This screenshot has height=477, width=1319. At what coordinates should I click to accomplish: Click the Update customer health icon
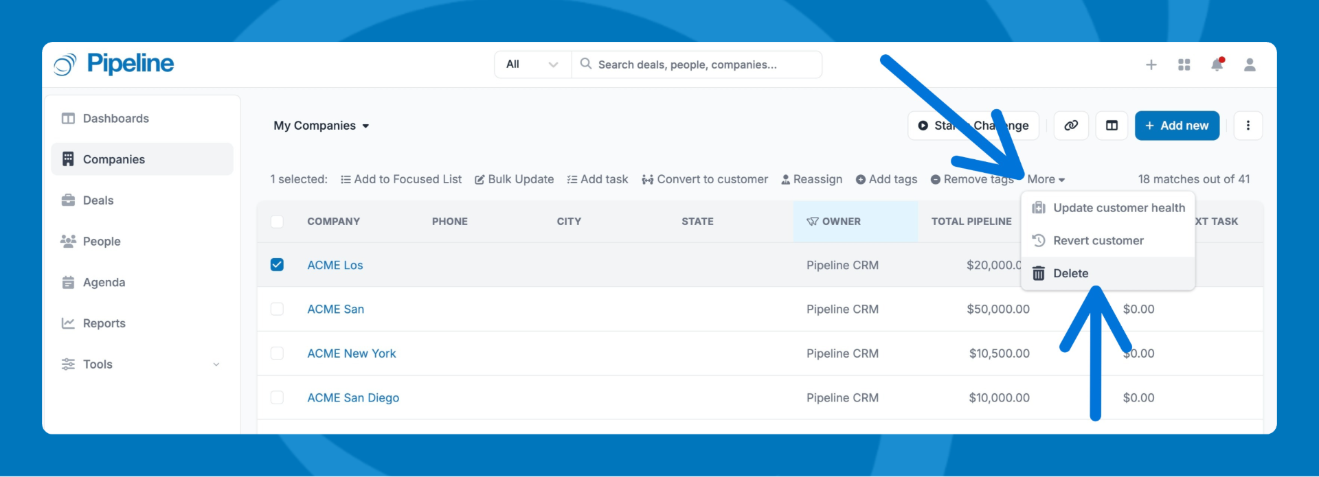(1039, 207)
